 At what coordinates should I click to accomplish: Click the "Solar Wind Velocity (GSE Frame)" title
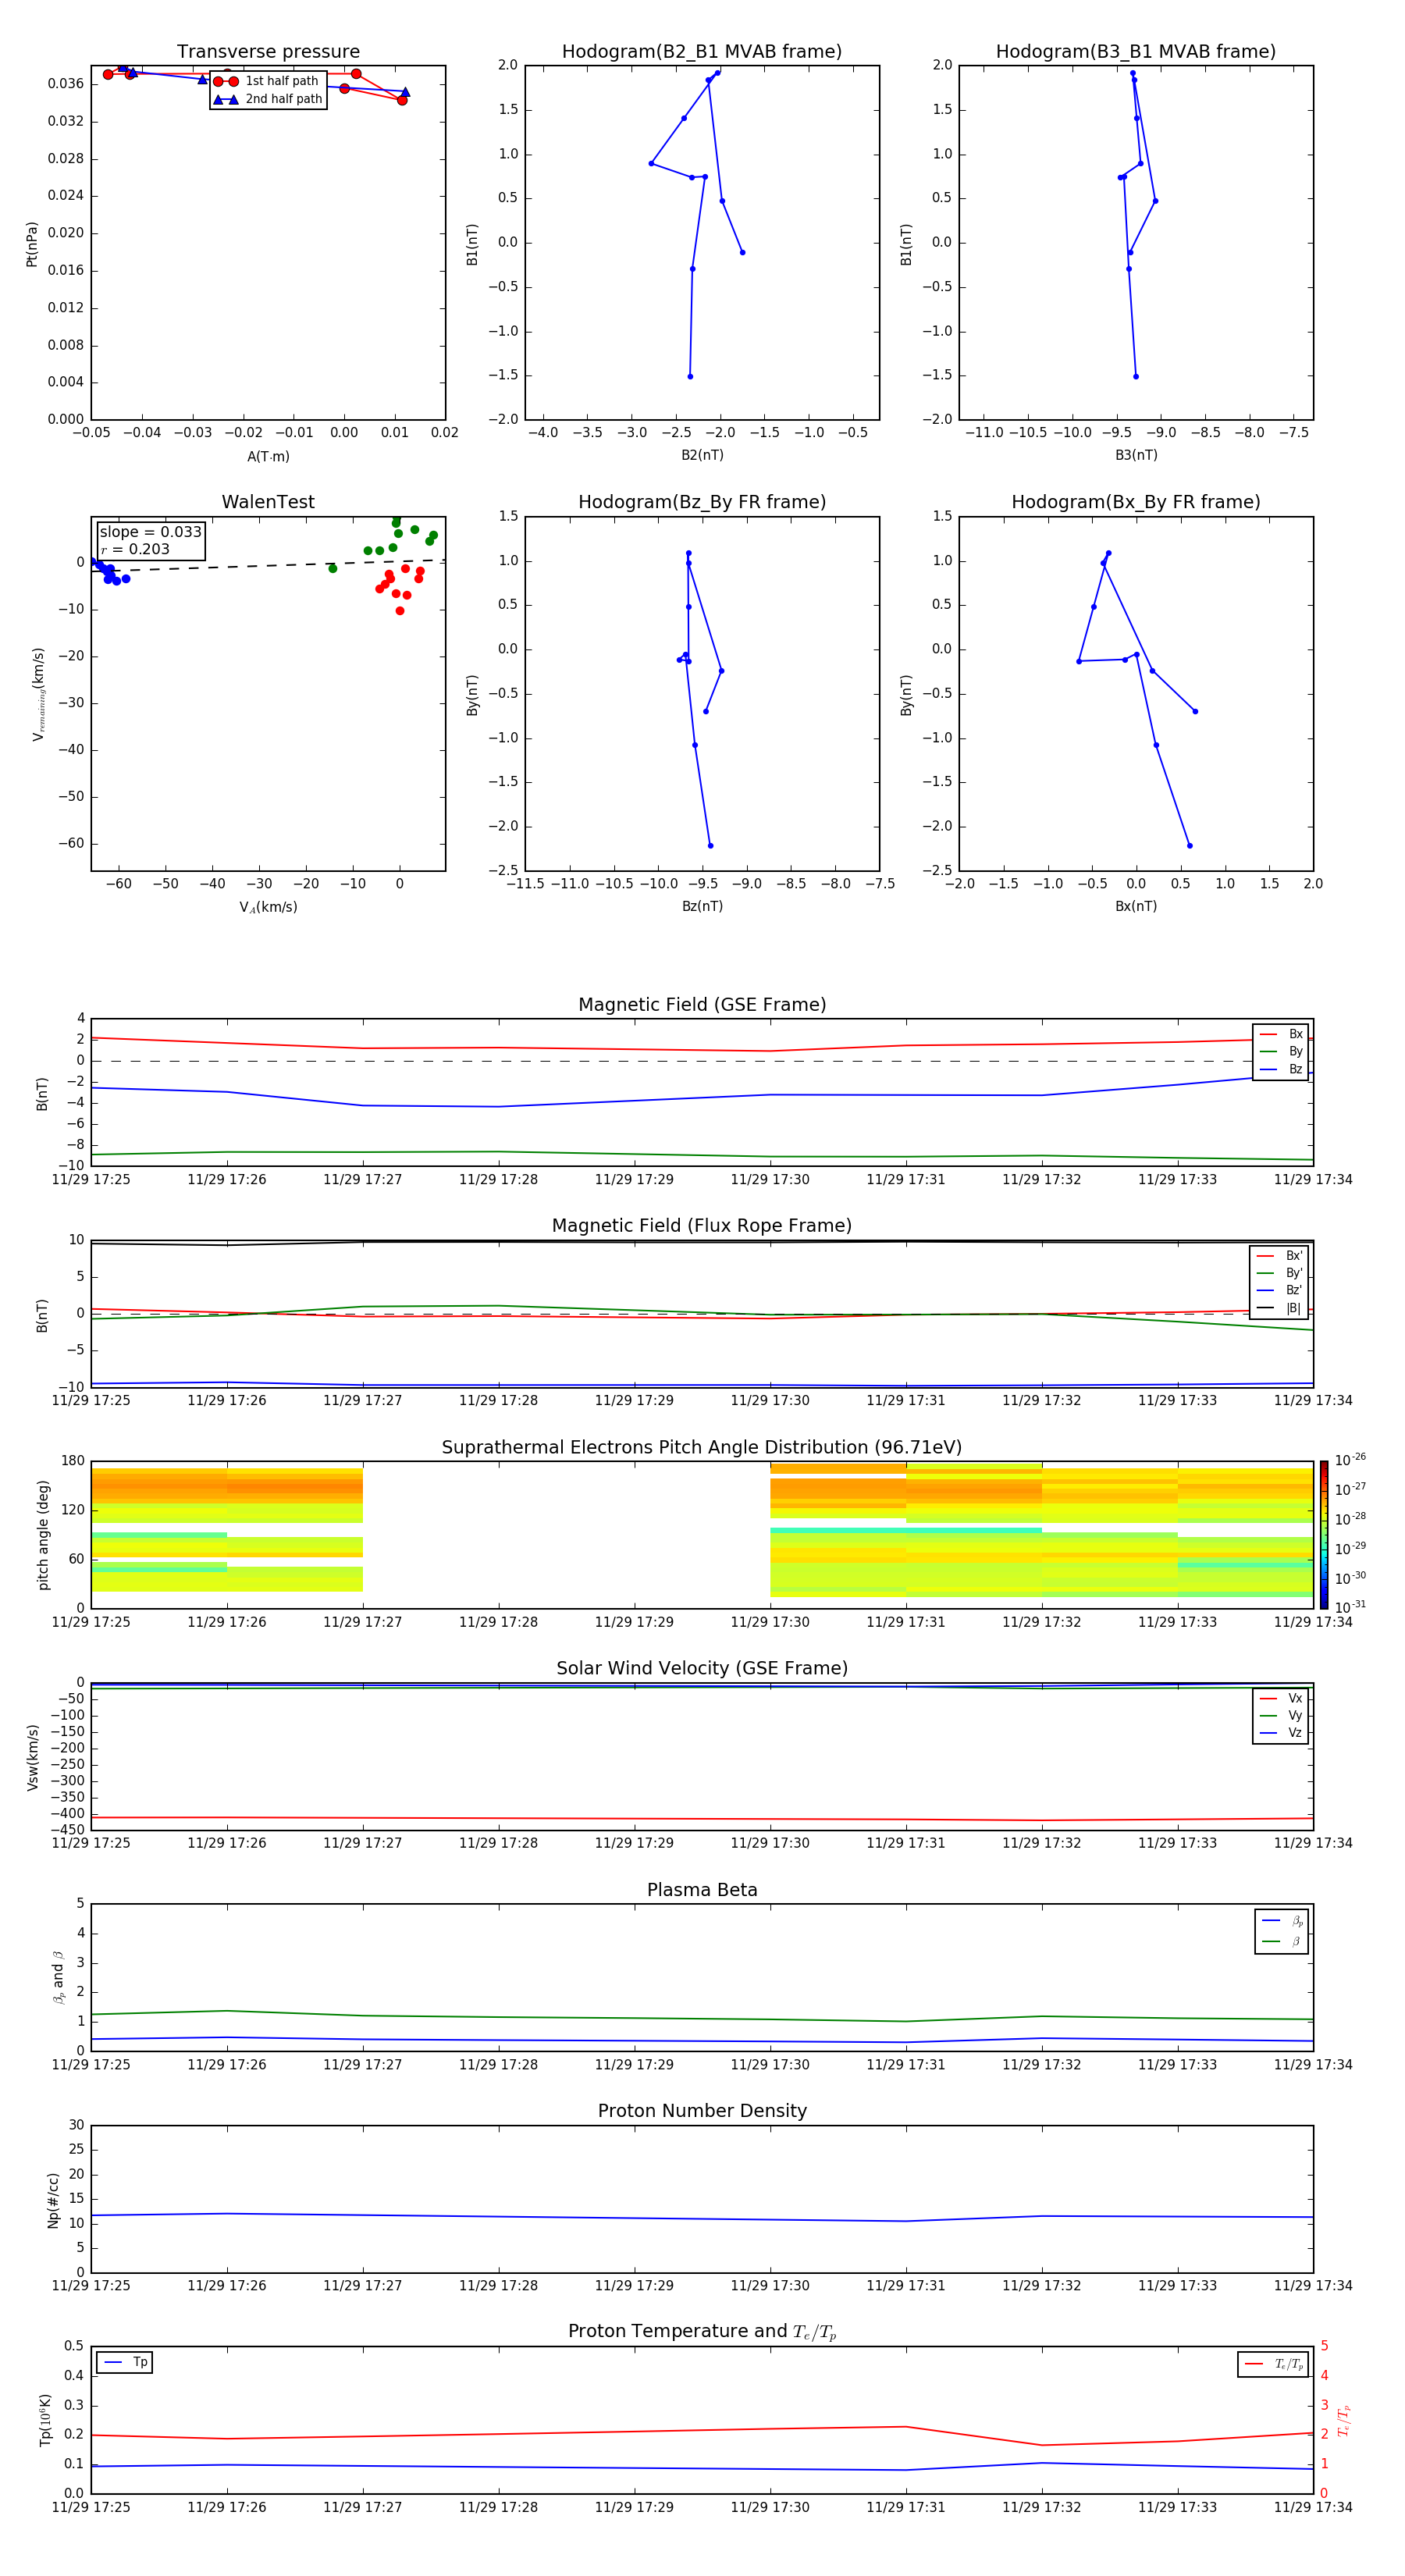(702, 1669)
